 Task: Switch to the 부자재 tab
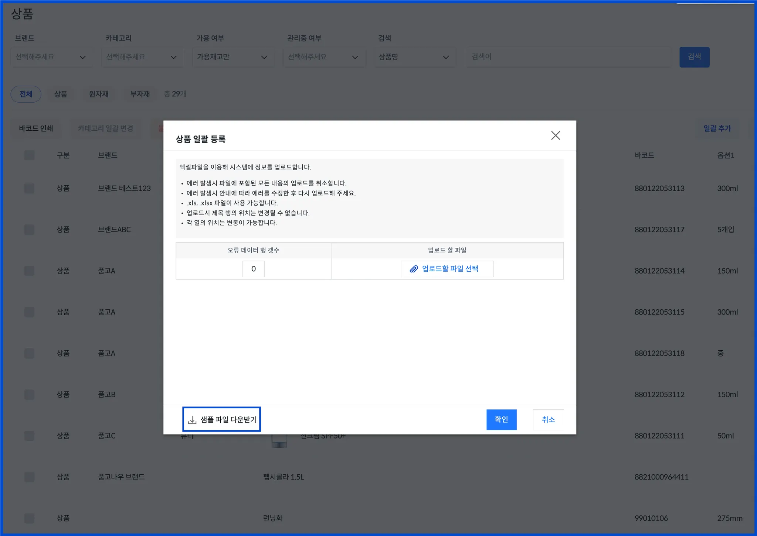click(x=140, y=94)
